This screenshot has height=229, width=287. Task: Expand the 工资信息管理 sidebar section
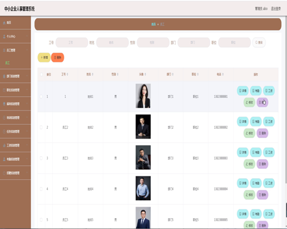15,145
